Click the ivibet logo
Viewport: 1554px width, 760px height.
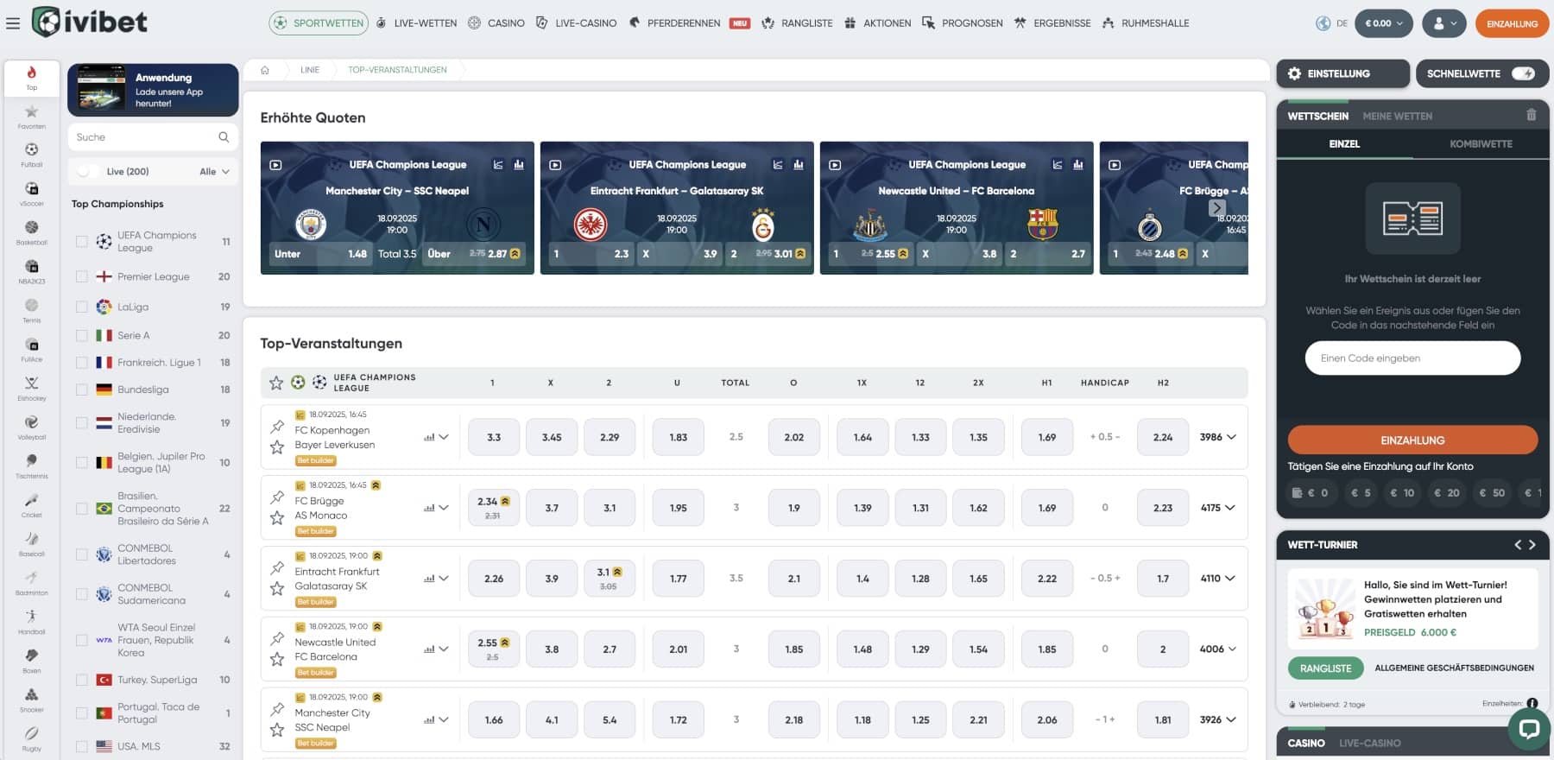(x=90, y=22)
